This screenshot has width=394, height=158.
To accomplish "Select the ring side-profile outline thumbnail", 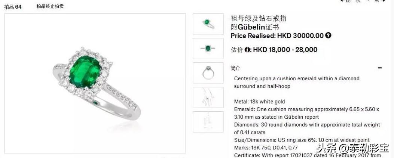I will point(208,73).
